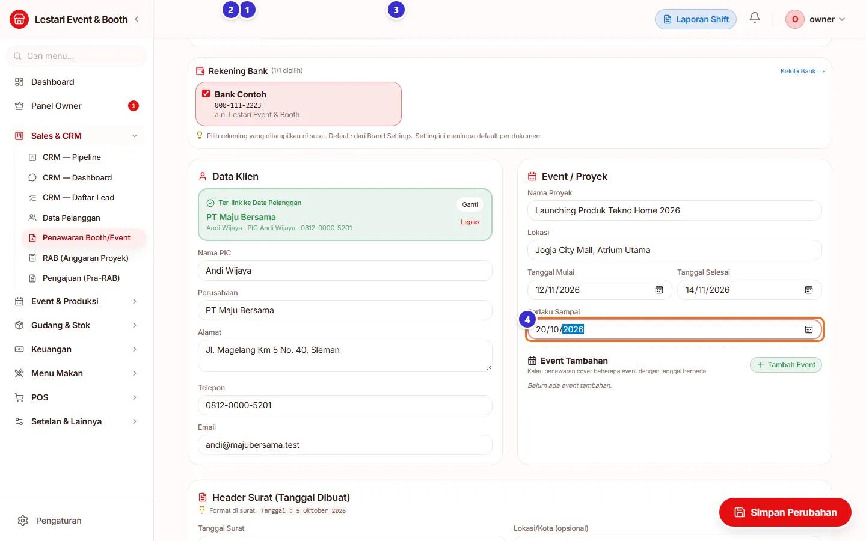Click the POS shopping cart icon
866x541 pixels.
point(19,397)
